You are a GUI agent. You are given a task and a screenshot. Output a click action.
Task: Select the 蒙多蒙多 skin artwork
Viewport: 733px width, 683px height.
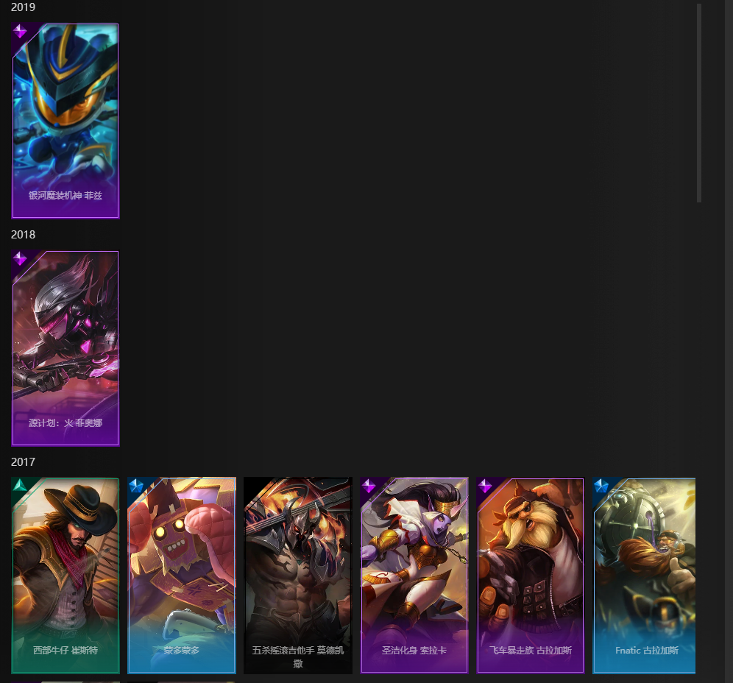[181, 576]
